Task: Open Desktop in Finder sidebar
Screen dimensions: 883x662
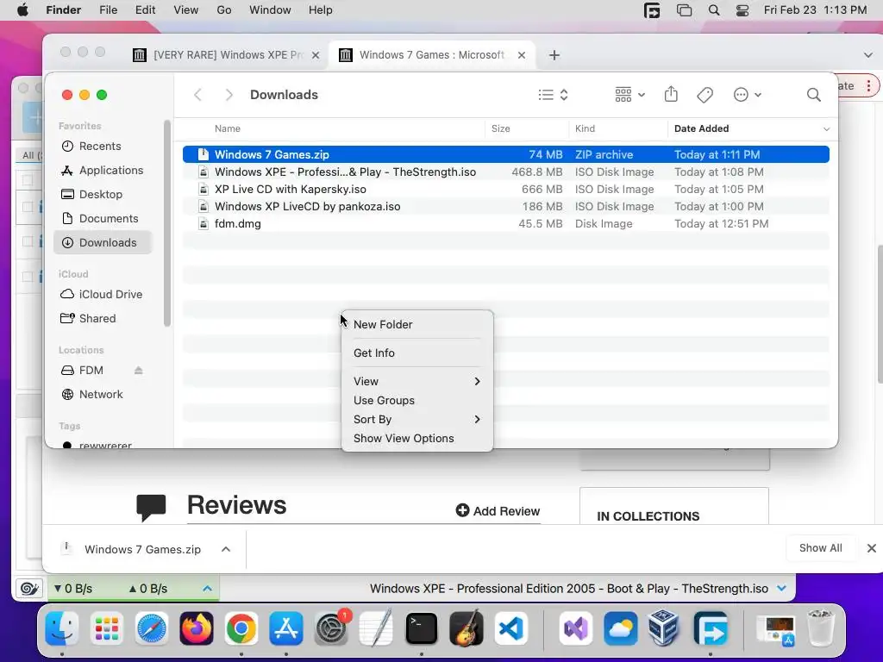Action: point(103,194)
